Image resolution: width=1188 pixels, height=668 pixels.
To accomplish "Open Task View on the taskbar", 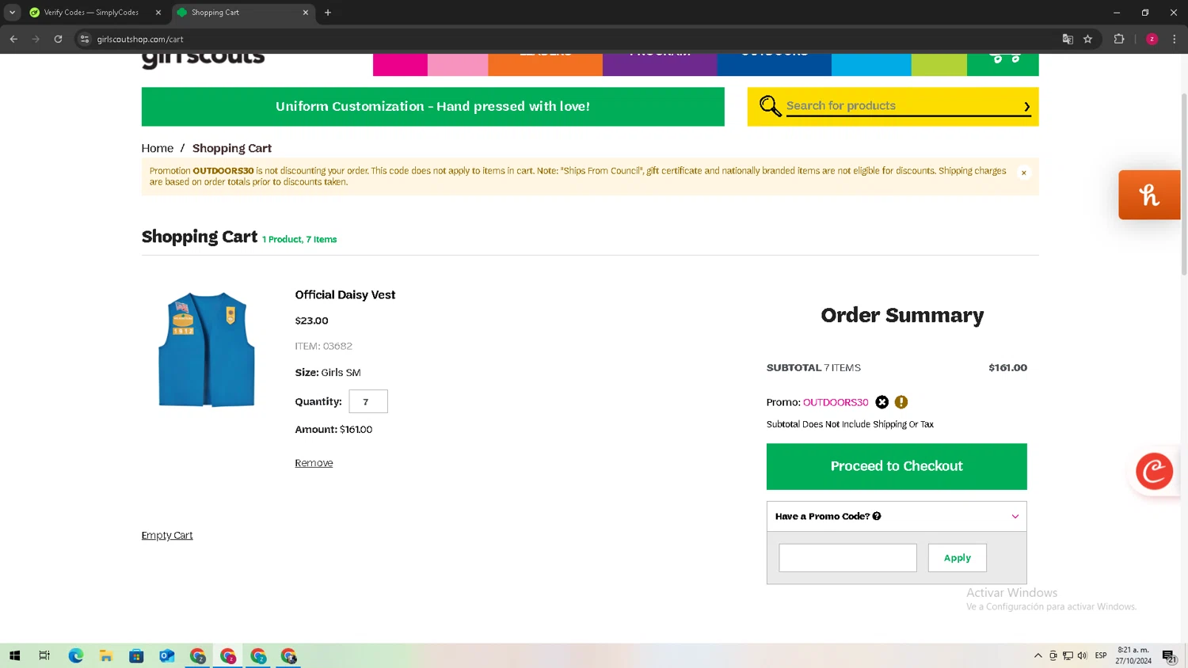I will coord(44,655).
